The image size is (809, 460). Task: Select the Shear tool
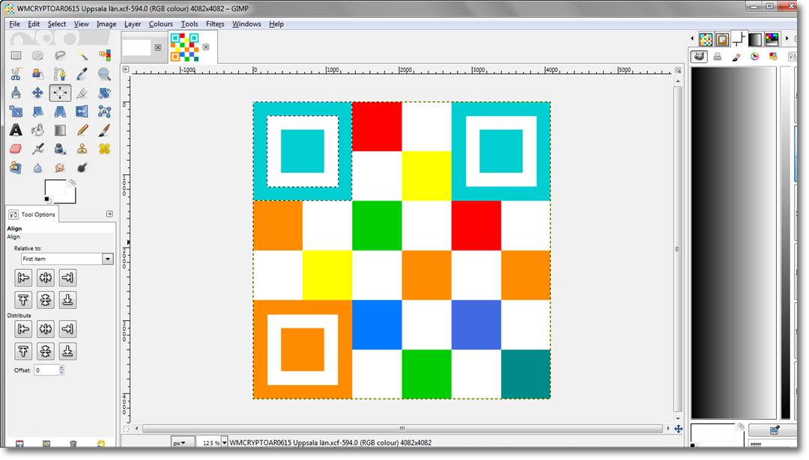[x=37, y=111]
